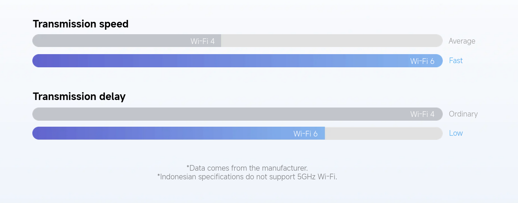Click the empty portion of Wi-Fi 4 speed bar
The height and width of the screenshot is (203, 518).
331,41
